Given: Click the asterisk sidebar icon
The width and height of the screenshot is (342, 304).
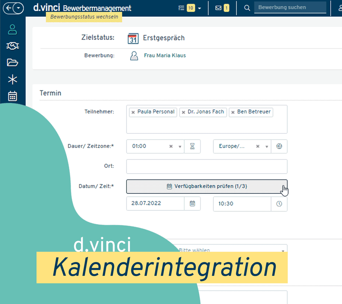Looking at the screenshot, I should coord(12,79).
